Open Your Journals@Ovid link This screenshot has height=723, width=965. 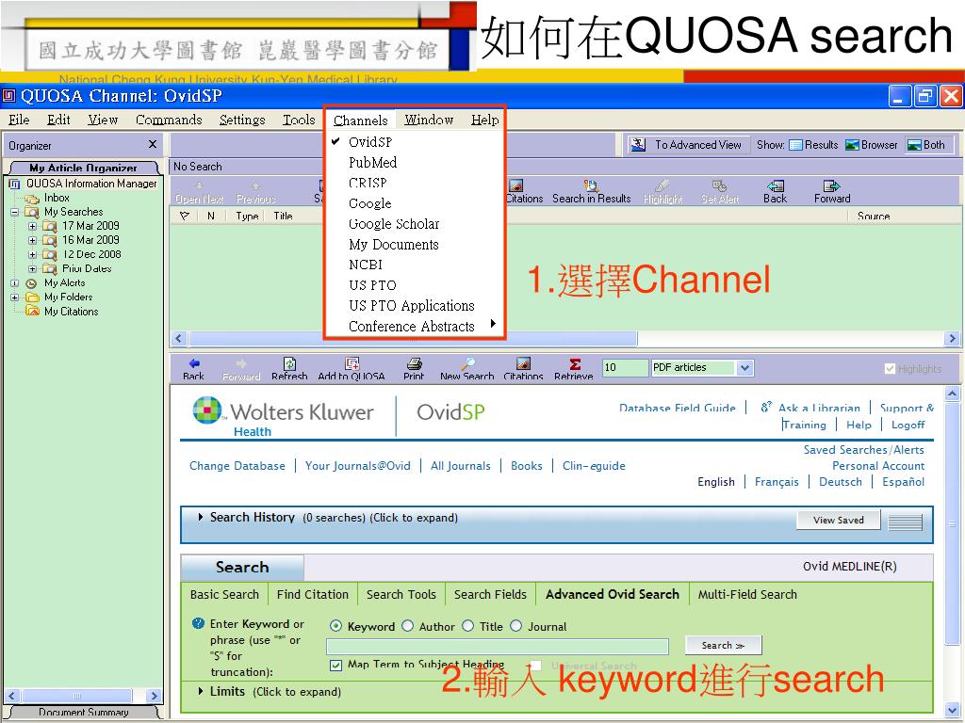click(357, 466)
